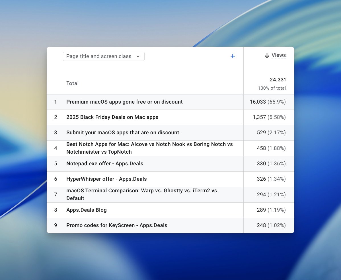The width and height of the screenshot is (341, 280).
Task: Click the Total row label
Action: click(72, 83)
